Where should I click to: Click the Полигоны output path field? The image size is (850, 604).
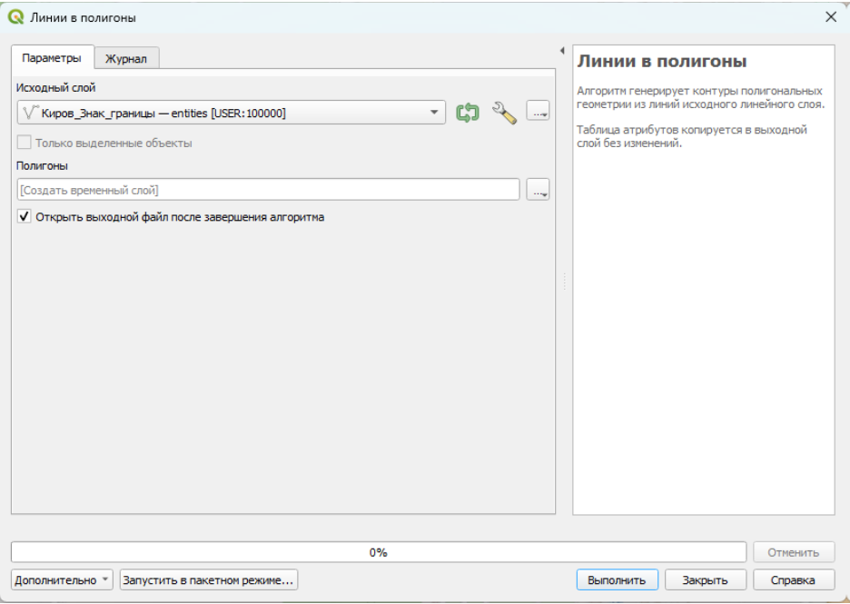click(268, 190)
